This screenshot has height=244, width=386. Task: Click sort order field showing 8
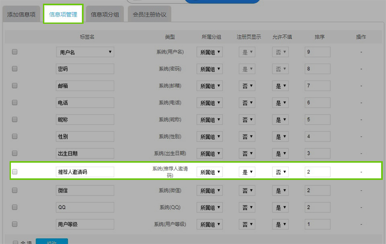pyautogui.click(x=317, y=69)
